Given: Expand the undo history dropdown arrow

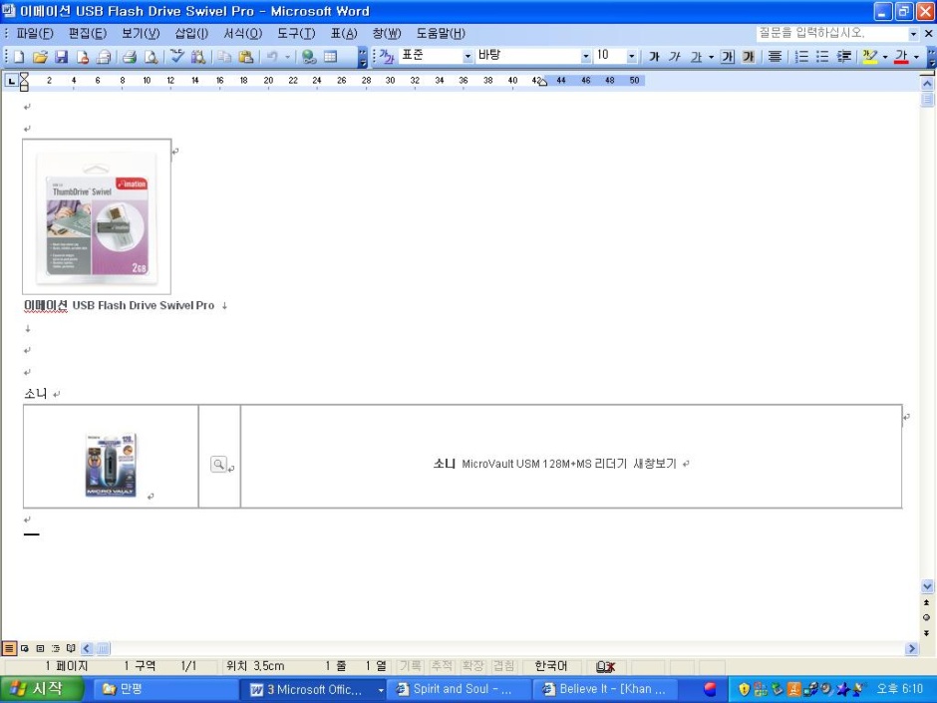Looking at the screenshot, I should 287,57.
